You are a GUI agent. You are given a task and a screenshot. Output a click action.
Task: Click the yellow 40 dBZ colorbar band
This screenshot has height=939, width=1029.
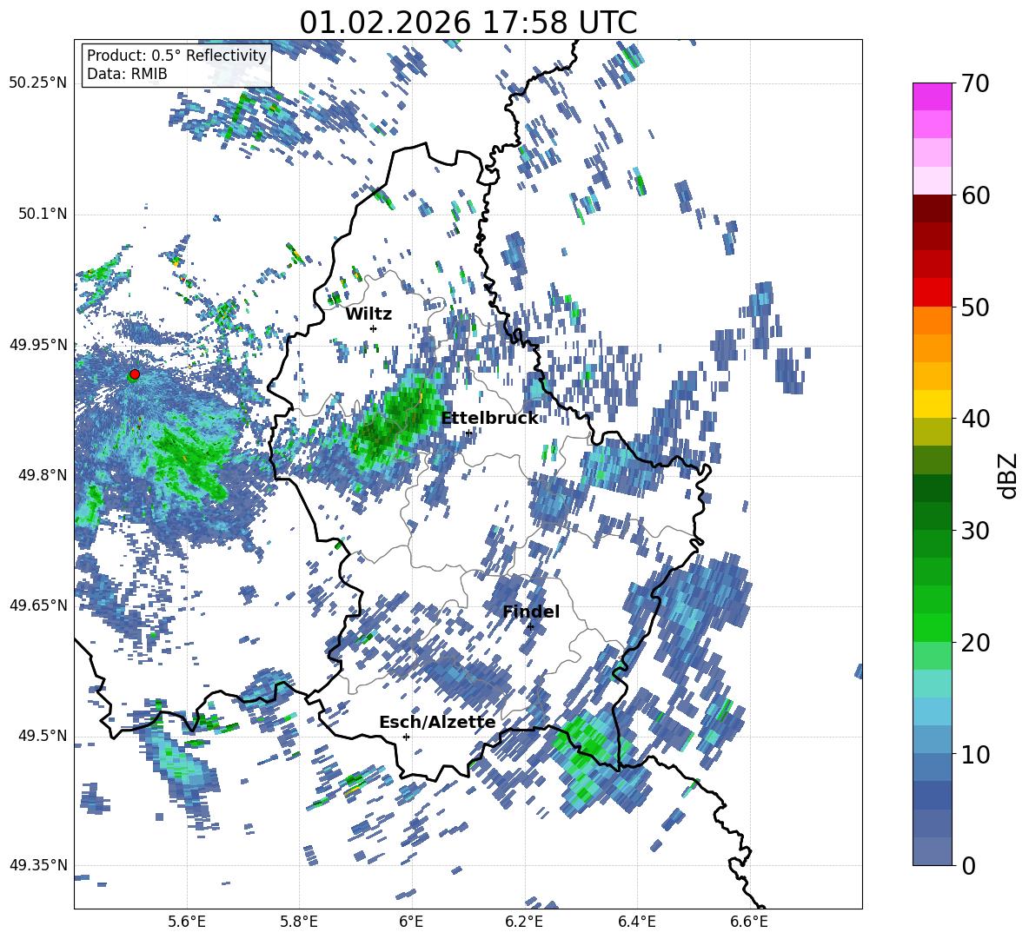tap(932, 404)
